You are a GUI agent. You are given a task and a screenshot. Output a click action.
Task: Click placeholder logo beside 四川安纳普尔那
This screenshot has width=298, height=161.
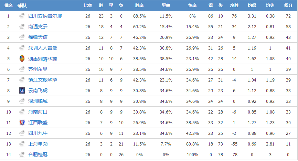click(x=22, y=16)
